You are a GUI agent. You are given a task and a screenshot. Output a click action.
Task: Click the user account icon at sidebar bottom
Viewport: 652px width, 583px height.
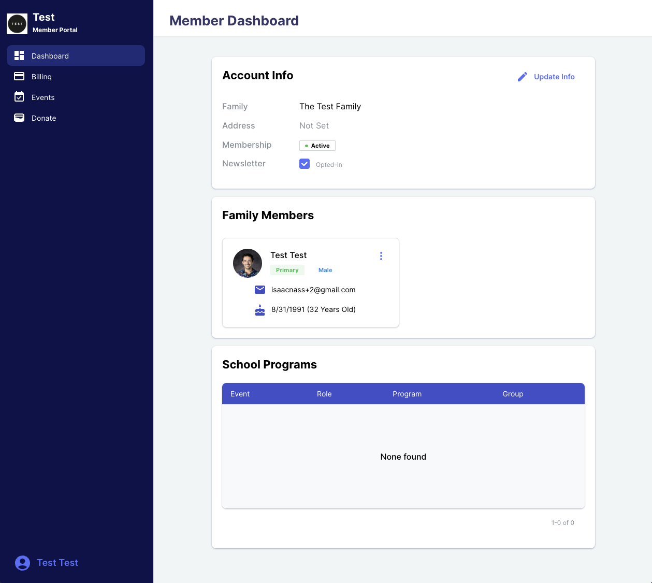[x=22, y=563]
